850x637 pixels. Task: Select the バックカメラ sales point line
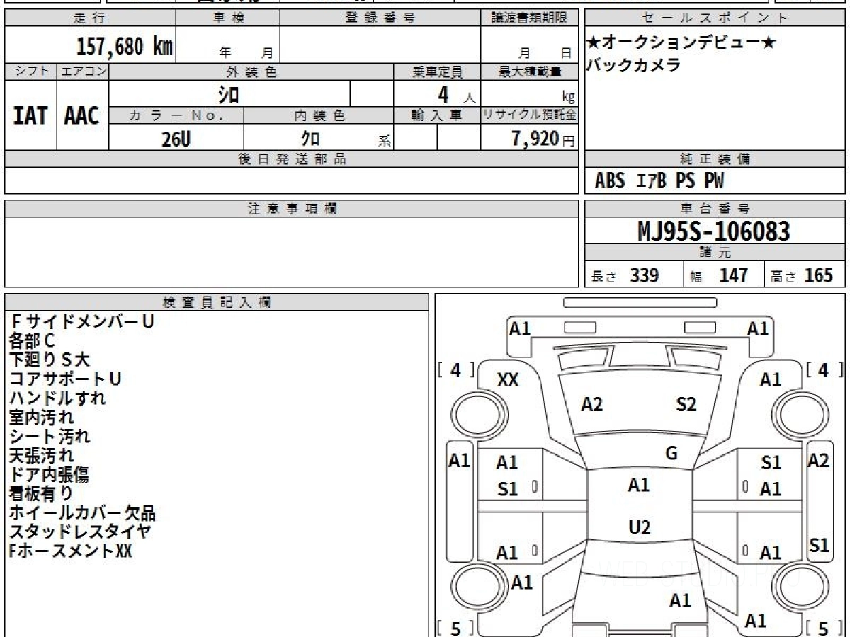(x=634, y=65)
